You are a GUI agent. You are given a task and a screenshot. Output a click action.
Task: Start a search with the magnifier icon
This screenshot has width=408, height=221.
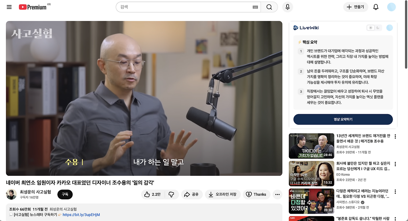pos(269,7)
